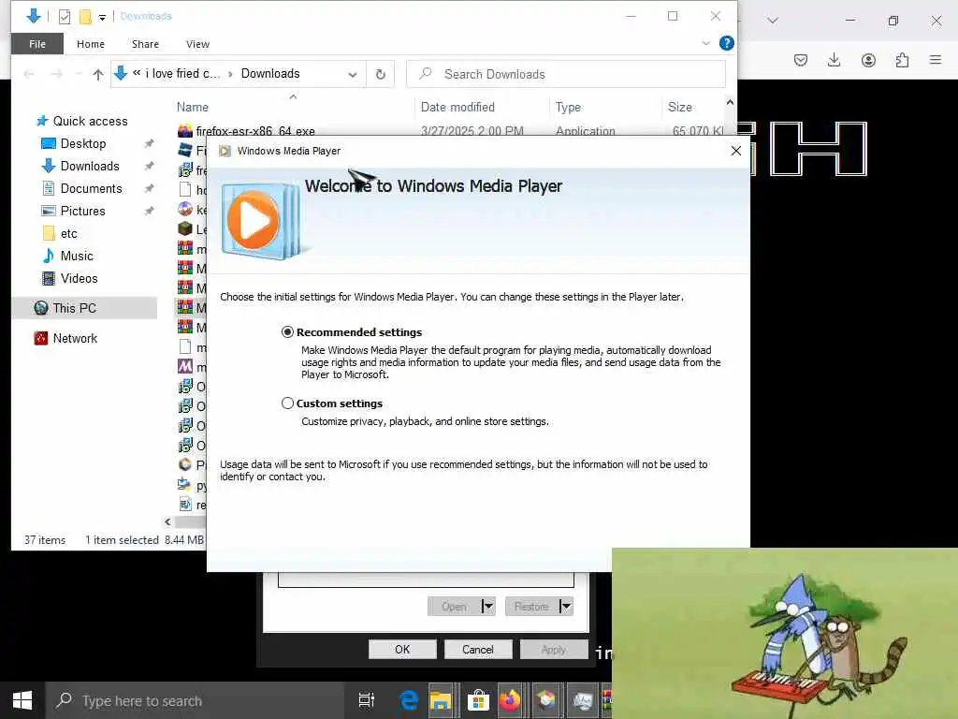
Task: Open the Windows Start menu
Action: 22,700
